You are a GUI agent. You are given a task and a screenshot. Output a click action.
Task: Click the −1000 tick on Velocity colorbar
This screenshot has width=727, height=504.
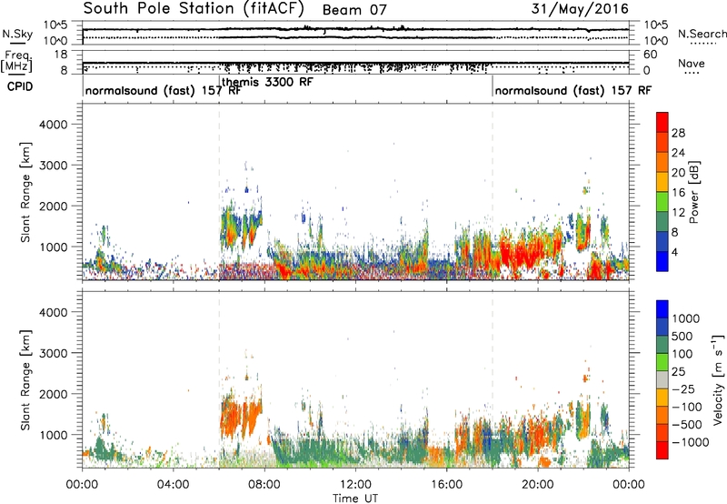[691, 442]
